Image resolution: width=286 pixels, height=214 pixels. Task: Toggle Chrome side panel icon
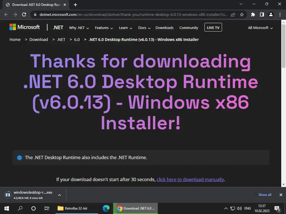(x=262, y=14)
